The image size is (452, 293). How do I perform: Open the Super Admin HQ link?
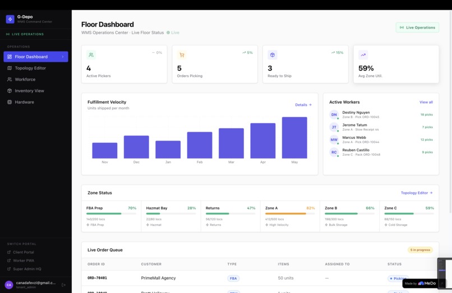click(x=27, y=269)
